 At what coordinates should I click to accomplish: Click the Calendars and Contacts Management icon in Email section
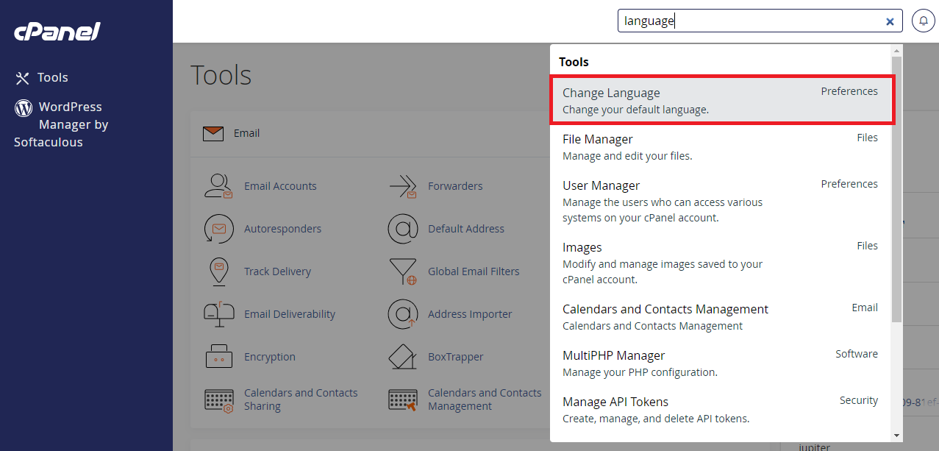pyautogui.click(x=403, y=400)
